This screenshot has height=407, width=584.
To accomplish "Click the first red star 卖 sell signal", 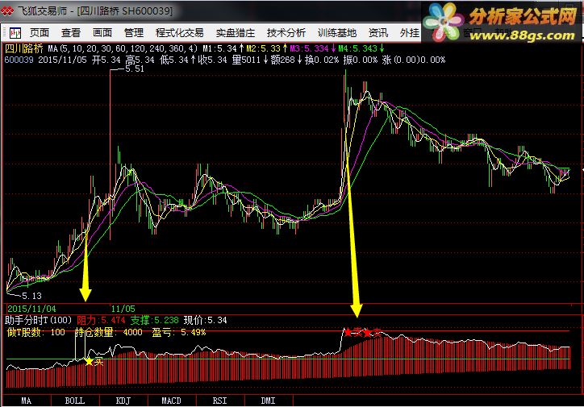I will pyautogui.click(x=352, y=332).
